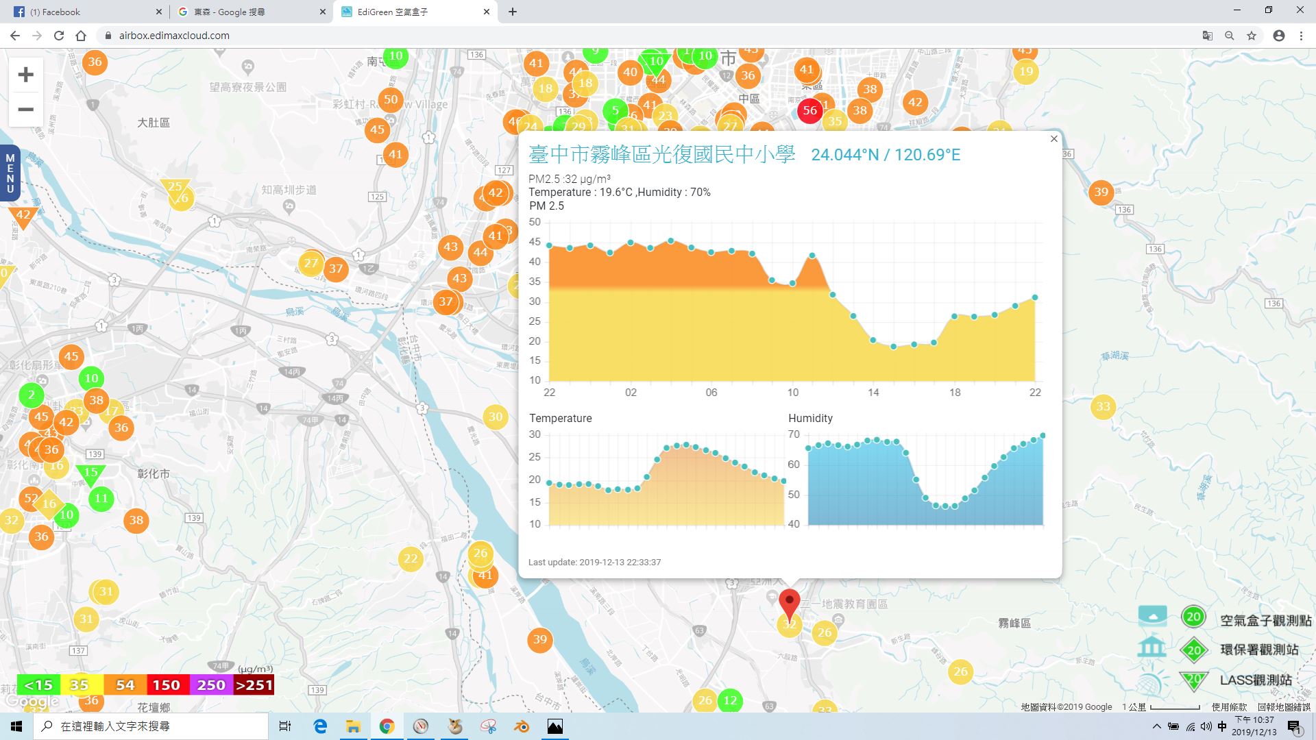Click the green 11 airbox marker
Screen dimensions: 1316x740
(x=101, y=498)
